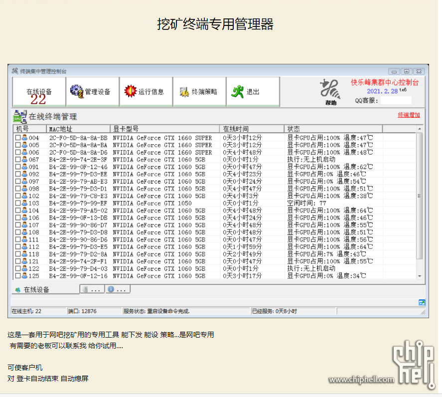Click the status showing GPU占用:7% 温度:43℃
This screenshot has height=397, width=442.
pos(326,254)
